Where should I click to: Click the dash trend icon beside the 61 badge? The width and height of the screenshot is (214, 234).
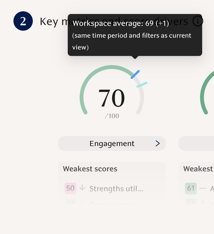[203, 188]
